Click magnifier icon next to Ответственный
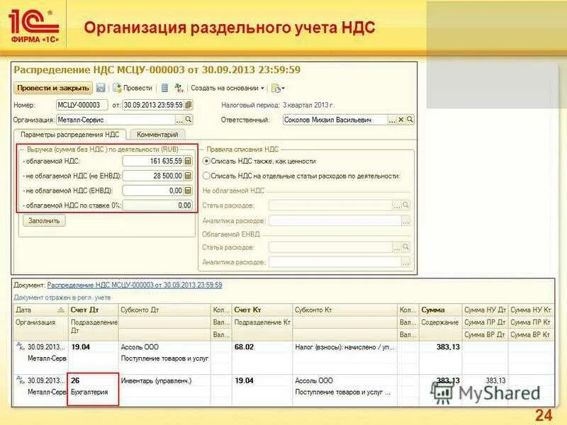567x425 pixels. click(x=410, y=119)
